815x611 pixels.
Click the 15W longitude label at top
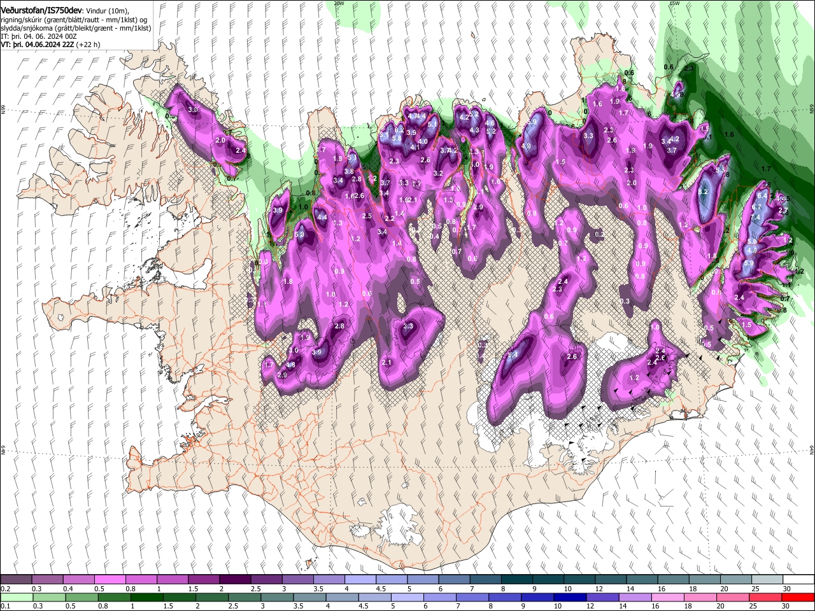pyautogui.click(x=674, y=3)
